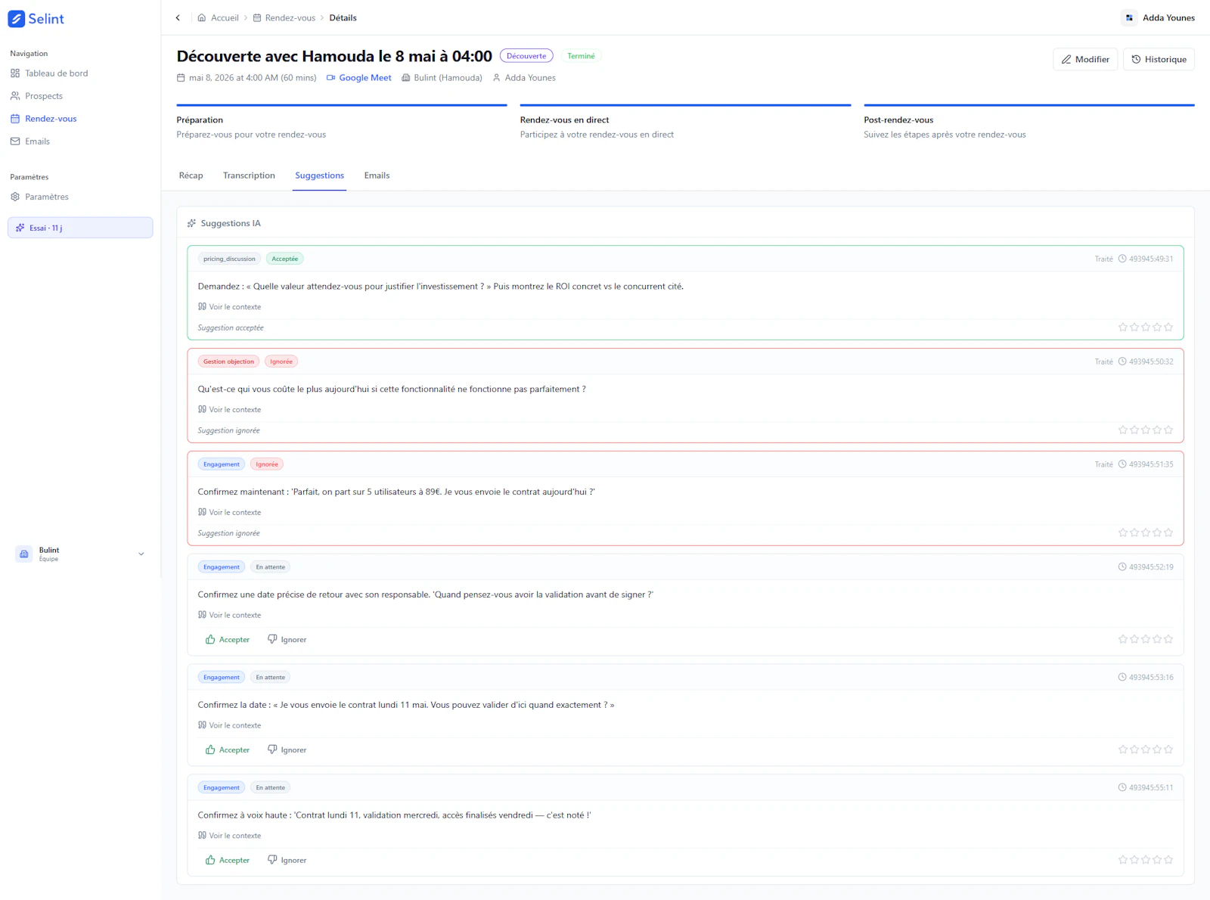
Task: Click thumbs-up icon on 'contrat lundi 11 mai' suggestion
Action: 210,749
